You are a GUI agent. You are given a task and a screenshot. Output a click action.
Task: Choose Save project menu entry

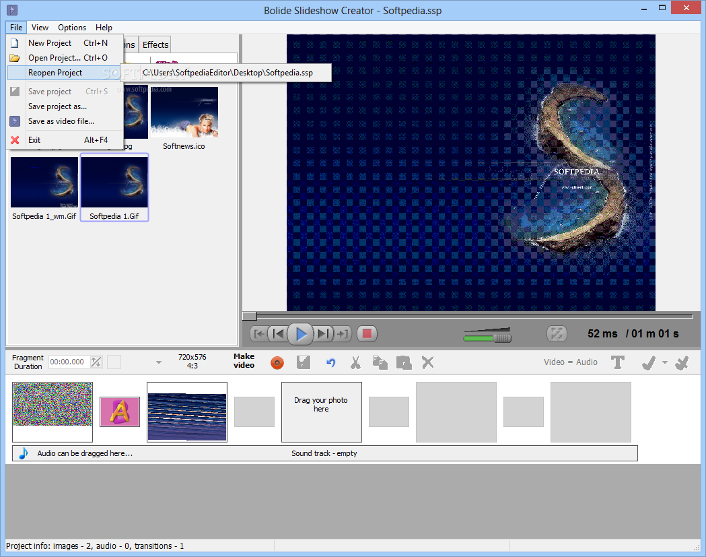point(65,92)
